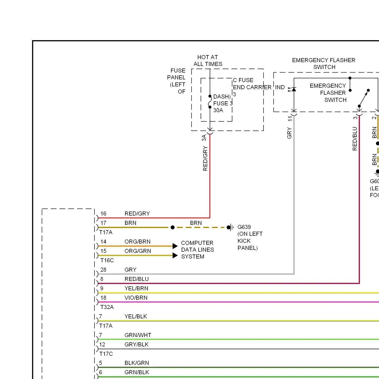379x379 pixels.
Task: Click pin number 9 beside YEL/BRN
Action: point(102,288)
